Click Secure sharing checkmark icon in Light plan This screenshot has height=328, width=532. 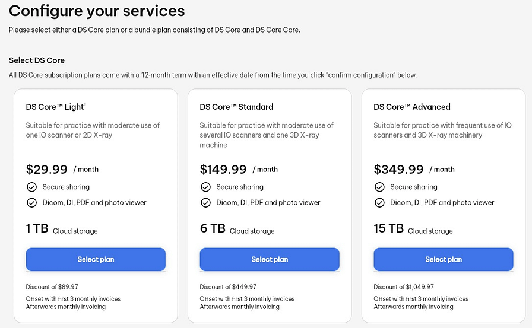31,187
